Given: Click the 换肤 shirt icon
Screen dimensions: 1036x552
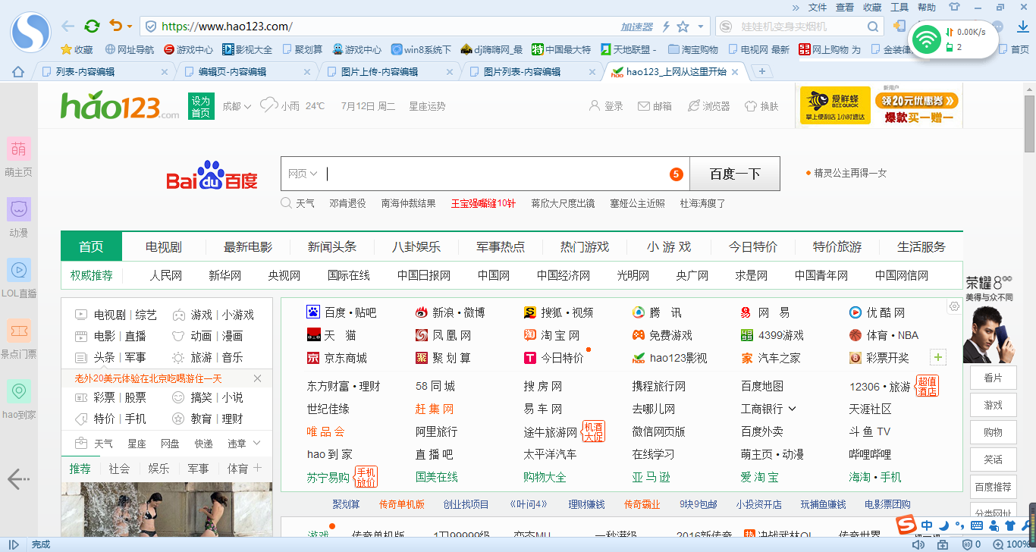Looking at the screenshot, I should point(751,106).
